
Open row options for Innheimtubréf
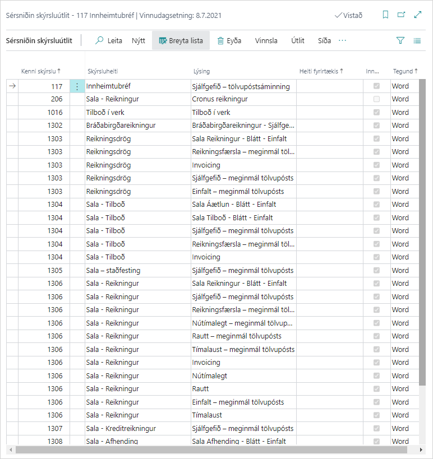(x=77, y=86)
